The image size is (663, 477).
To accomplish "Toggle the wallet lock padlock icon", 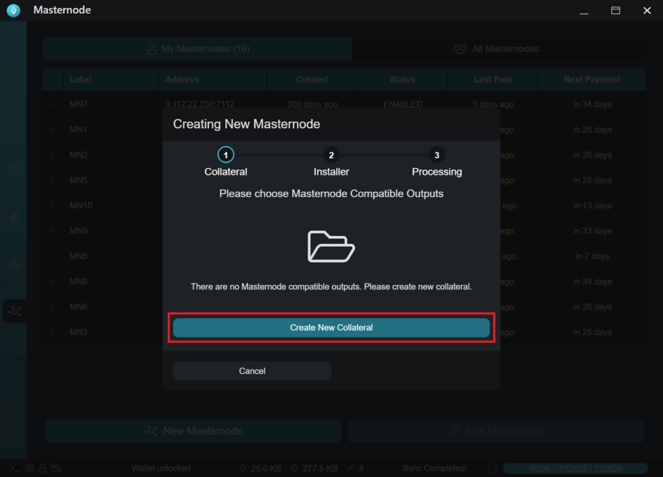I will click(41, 468).
